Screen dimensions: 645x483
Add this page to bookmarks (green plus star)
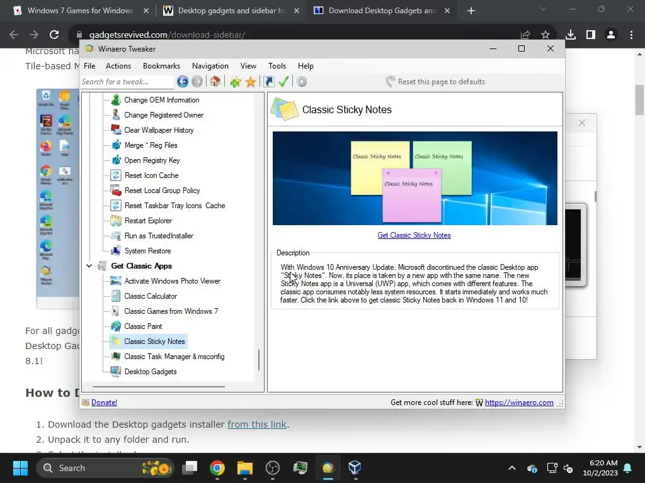coord(236,82)
